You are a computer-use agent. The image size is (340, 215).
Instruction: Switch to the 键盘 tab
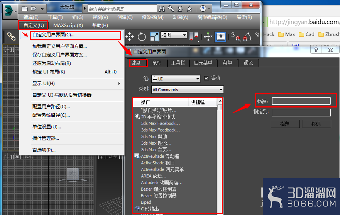136,63
